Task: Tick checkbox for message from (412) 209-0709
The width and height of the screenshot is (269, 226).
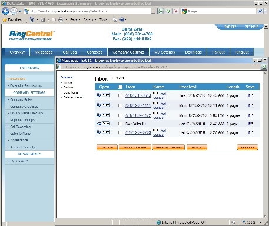Action: 120,132
